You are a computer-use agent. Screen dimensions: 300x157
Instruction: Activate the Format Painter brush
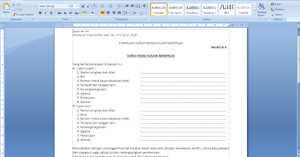click(23, 14)
